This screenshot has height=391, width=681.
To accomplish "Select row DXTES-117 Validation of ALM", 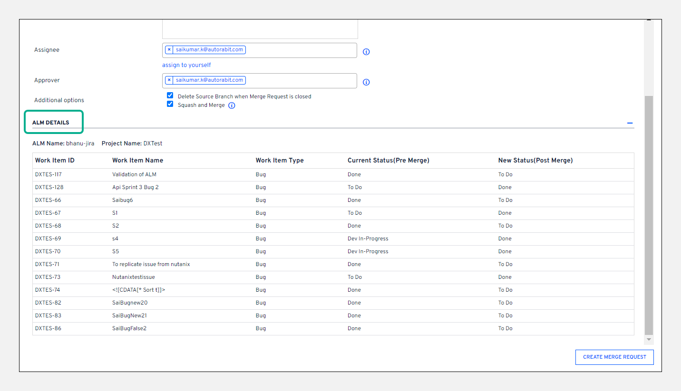I will point(134,174).
